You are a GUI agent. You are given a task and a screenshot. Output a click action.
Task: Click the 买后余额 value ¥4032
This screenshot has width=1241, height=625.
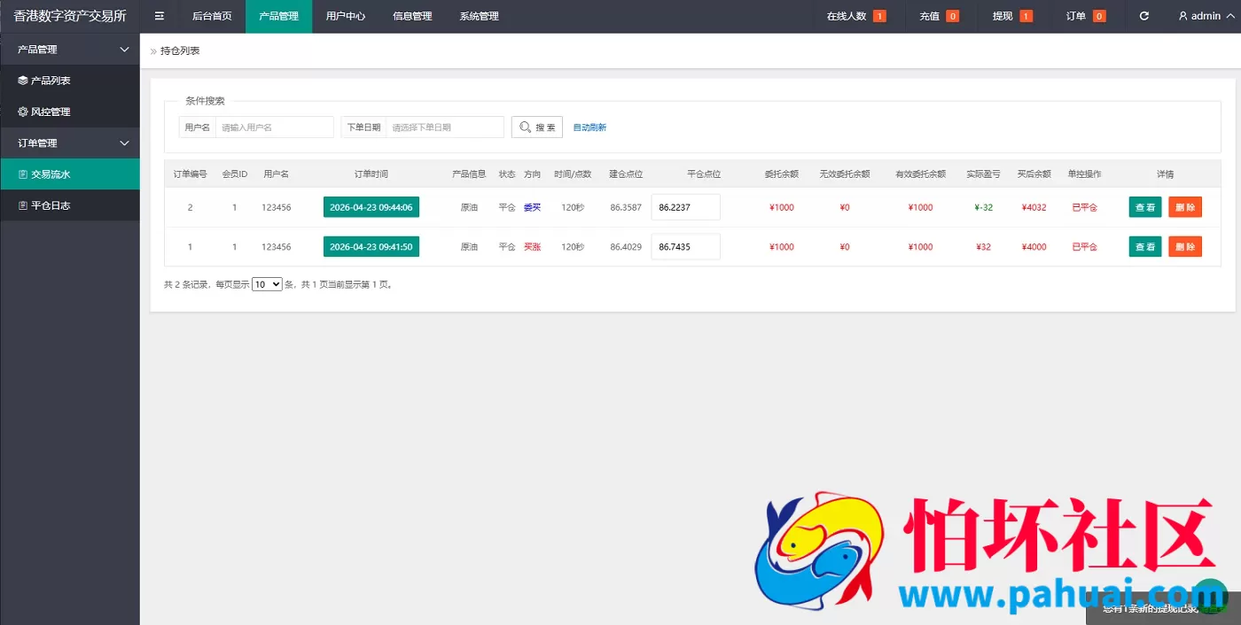(1034, 207)
